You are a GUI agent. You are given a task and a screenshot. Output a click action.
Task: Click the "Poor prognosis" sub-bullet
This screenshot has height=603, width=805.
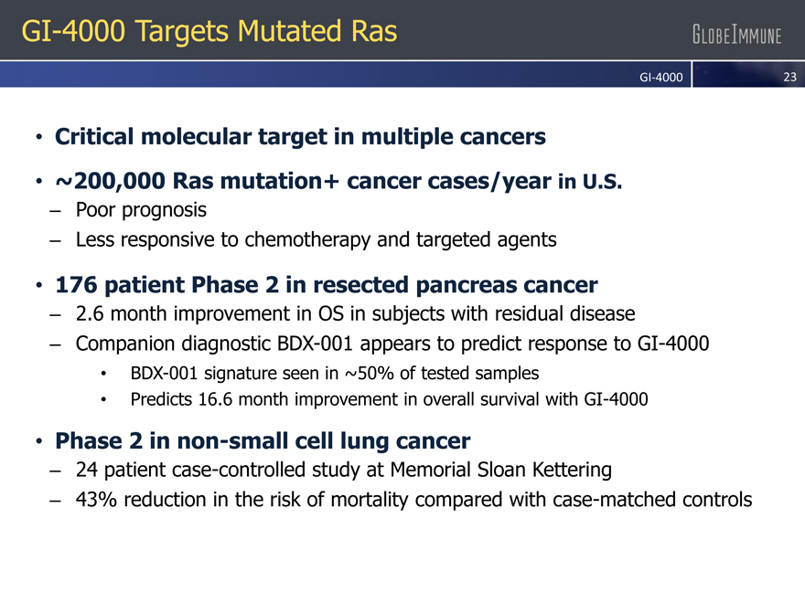[141, 210]
